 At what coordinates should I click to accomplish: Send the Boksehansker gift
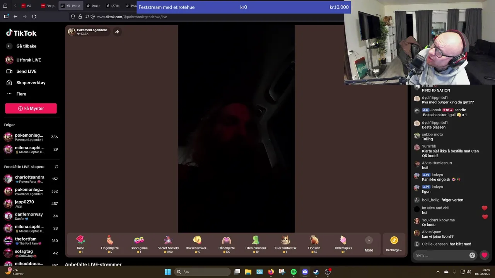pyautogui.click(x=197, y=244)
